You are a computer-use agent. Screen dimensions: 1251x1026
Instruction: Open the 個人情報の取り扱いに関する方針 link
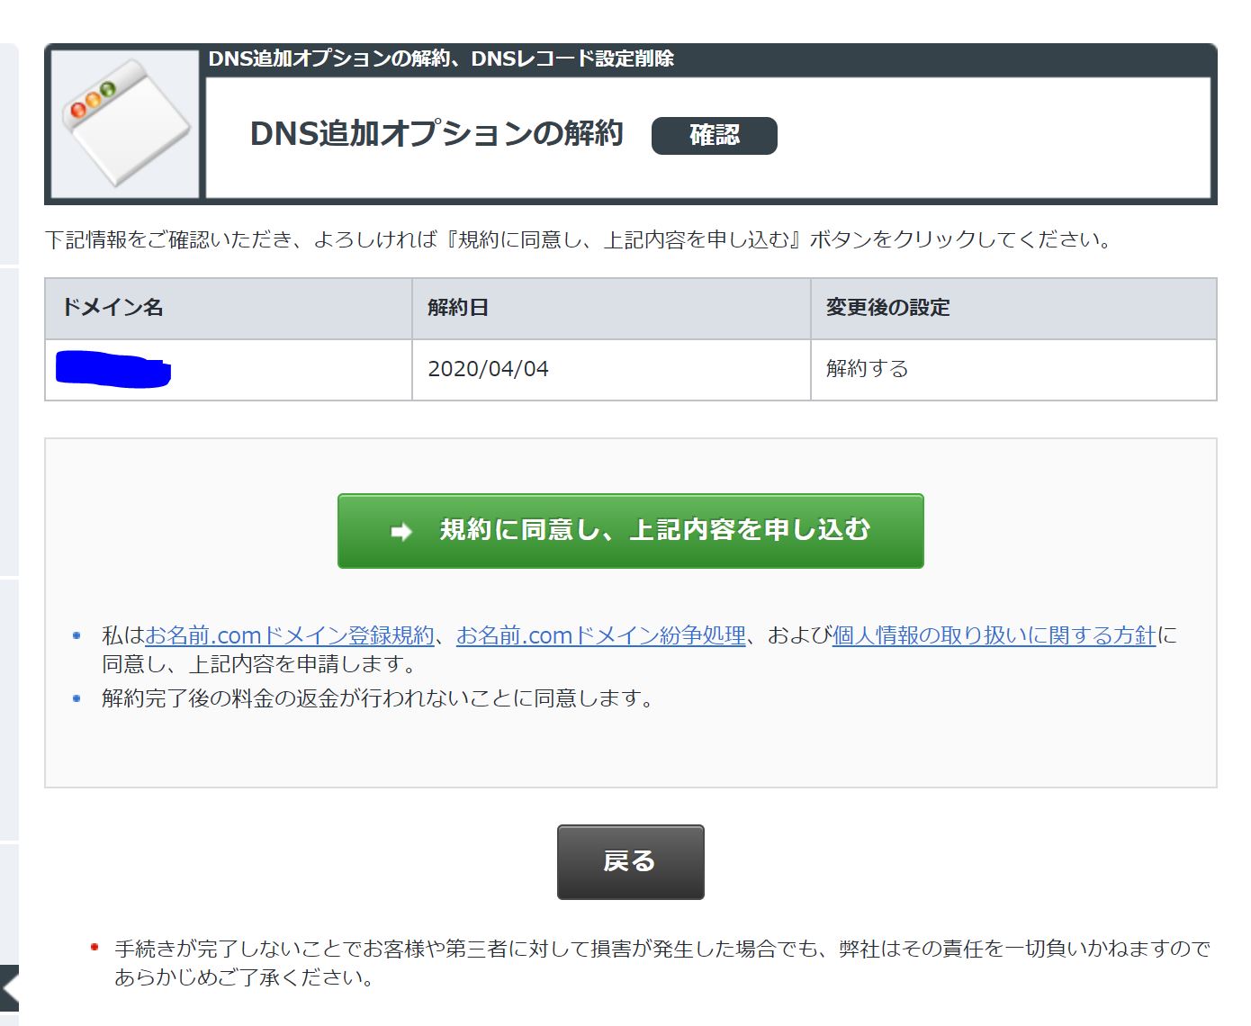(x=993, y=635)
